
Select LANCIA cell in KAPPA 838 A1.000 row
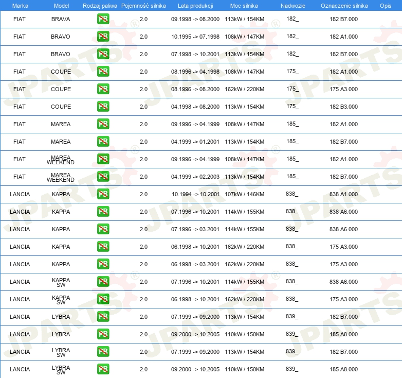[x=20, y=194]
